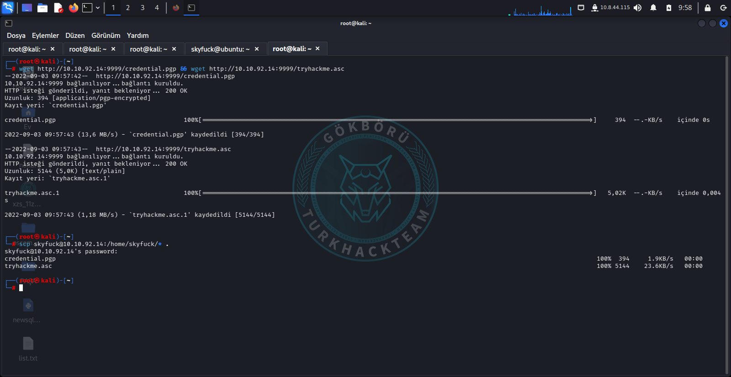
Task: Switch to workspace 4
Action: (157, 8)
